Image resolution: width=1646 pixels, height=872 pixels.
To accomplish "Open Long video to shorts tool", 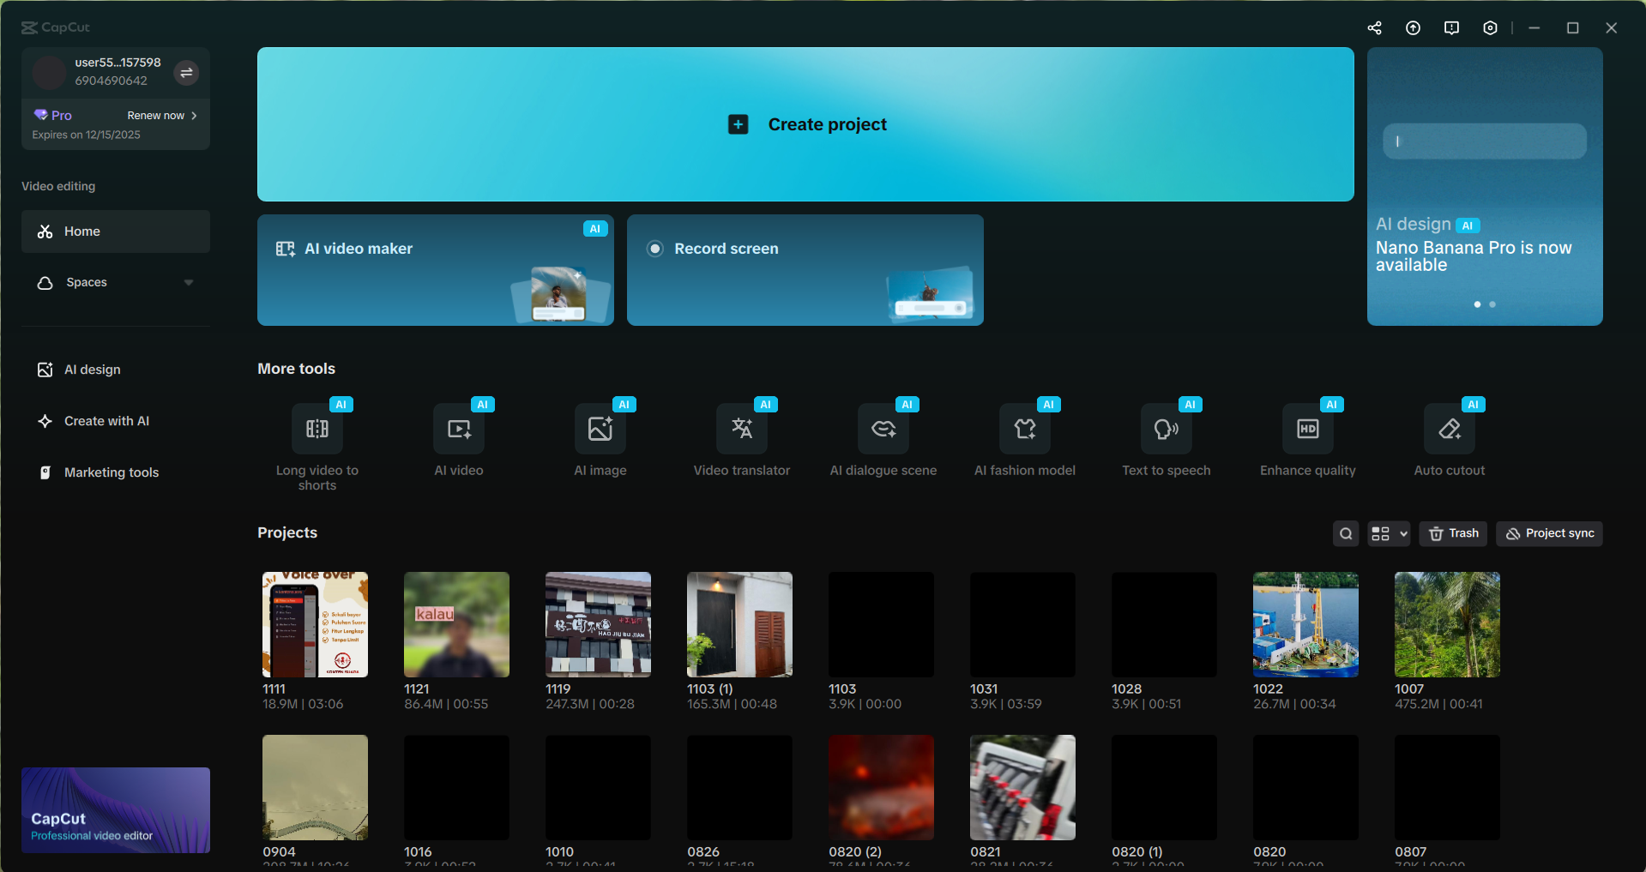I will click(317, 429).
